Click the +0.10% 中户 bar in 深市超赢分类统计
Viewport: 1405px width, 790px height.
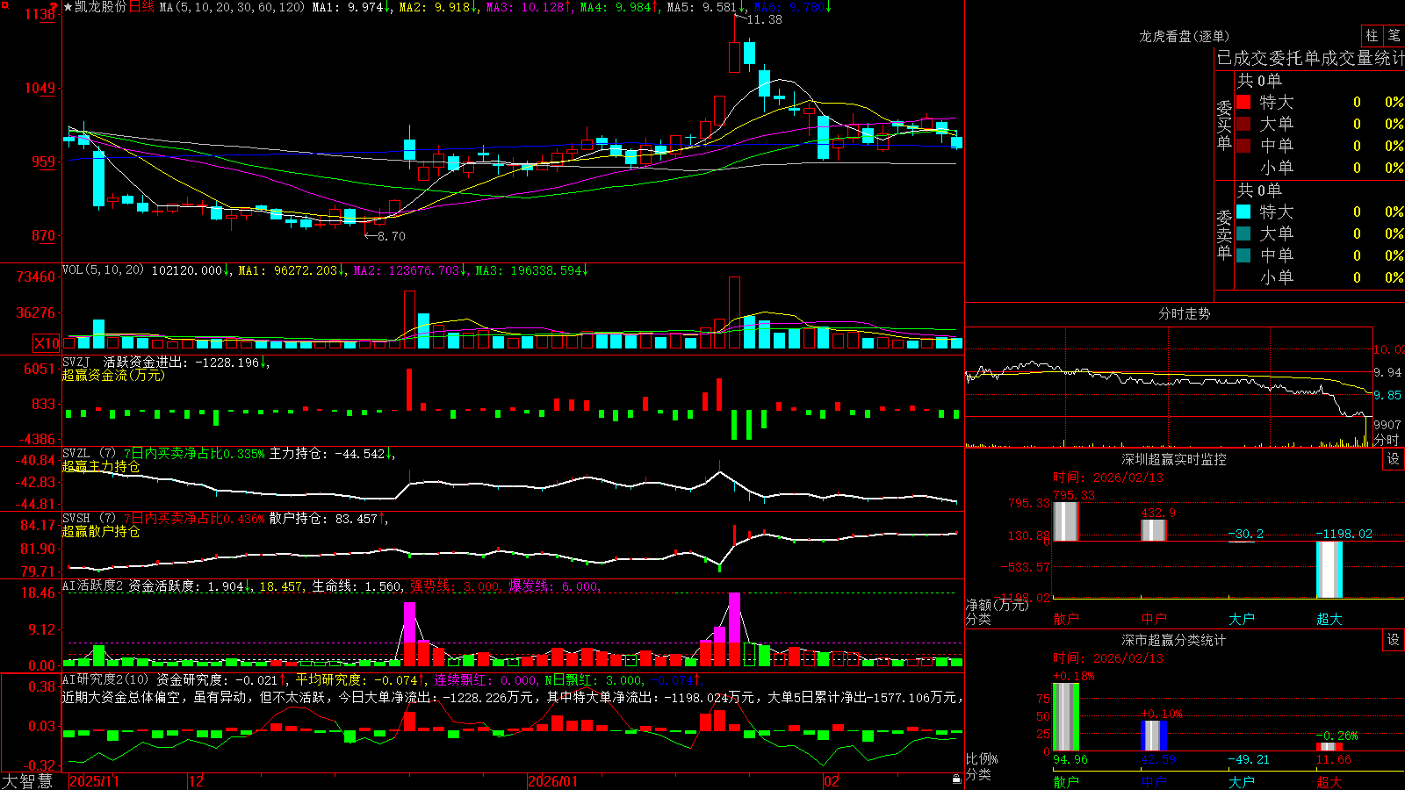click(x=1153, y=736)
